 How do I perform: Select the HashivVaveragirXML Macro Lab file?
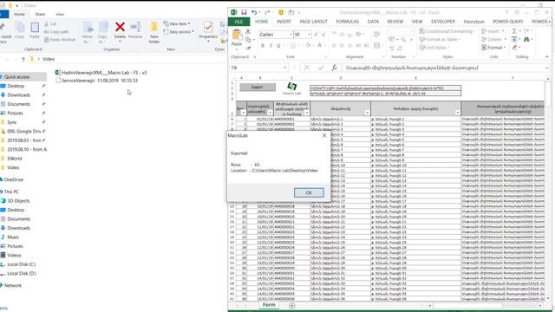click(101, 73)
